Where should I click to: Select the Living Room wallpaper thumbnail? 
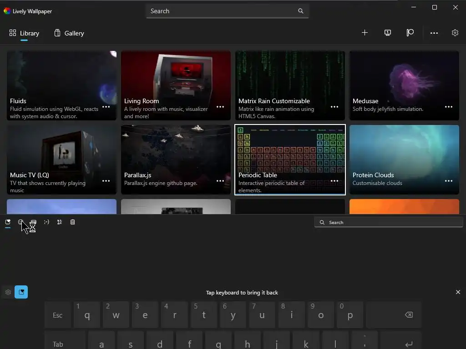[176, 85]
